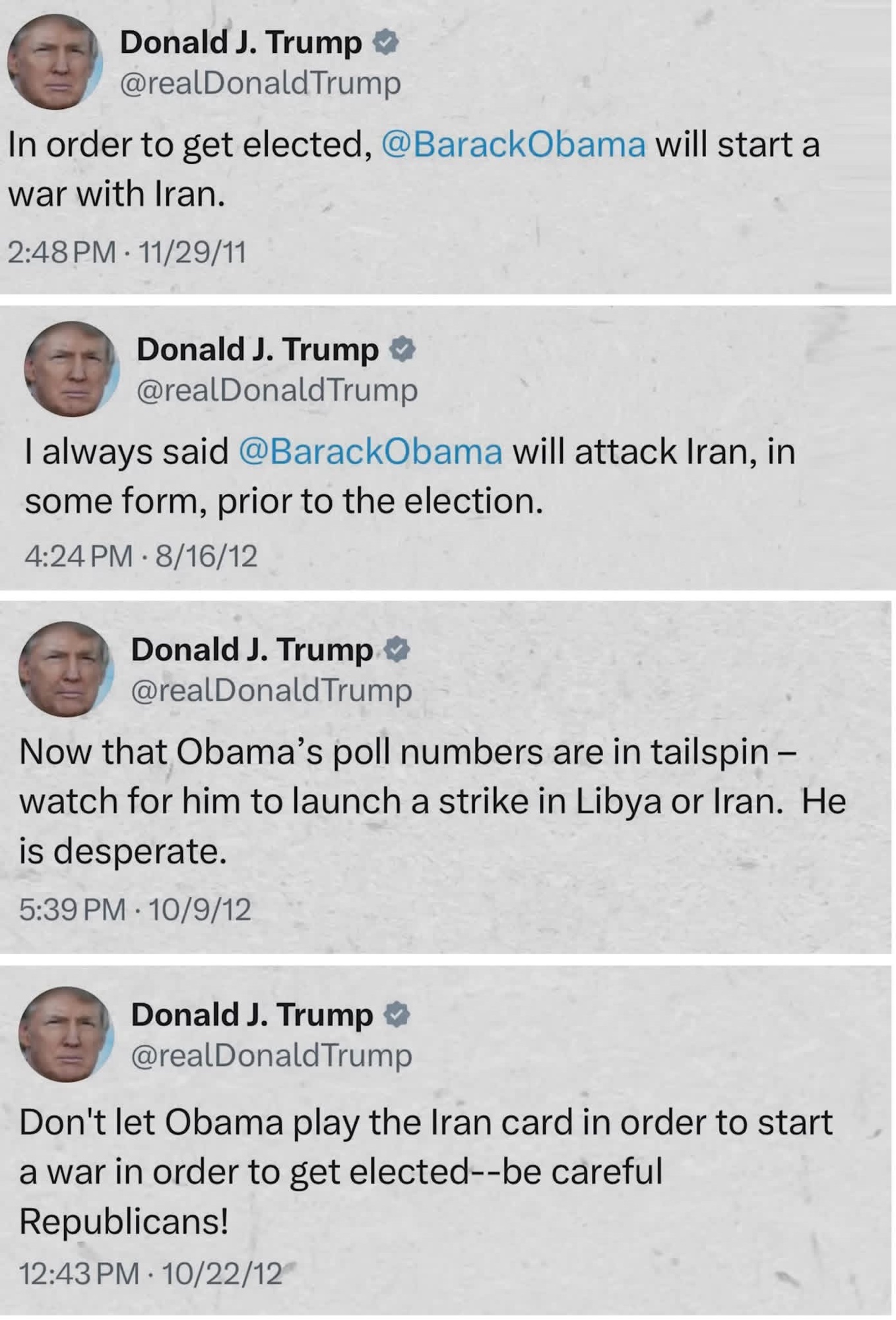This screenshot has width=896, height=1320.
Task: Click the verified badge on the 11/29/11 tweet
Action: (386, 43)
